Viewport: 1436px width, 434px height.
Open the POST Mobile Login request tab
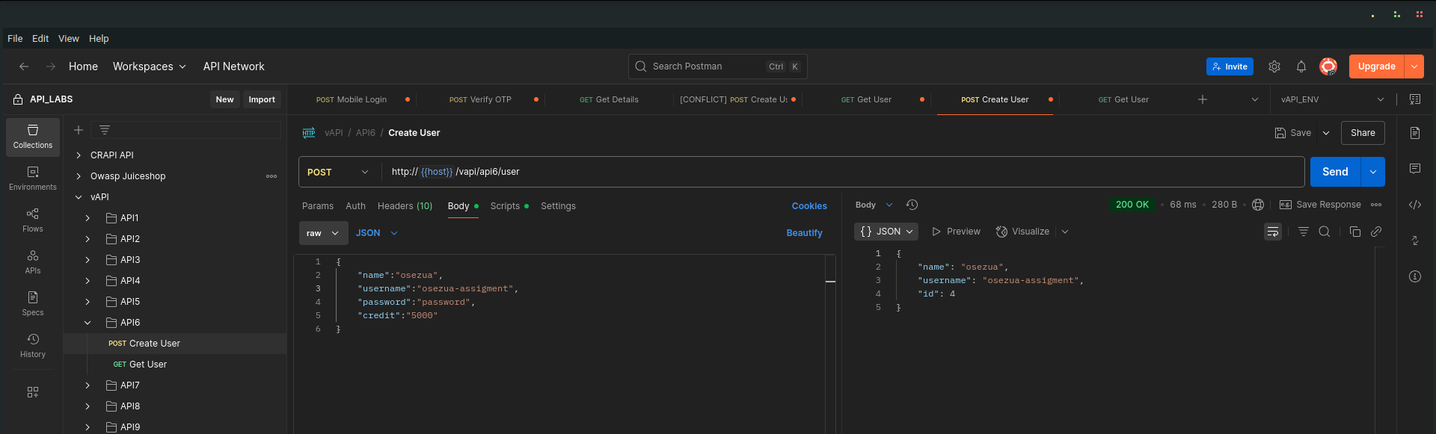[x=352, y=99]
